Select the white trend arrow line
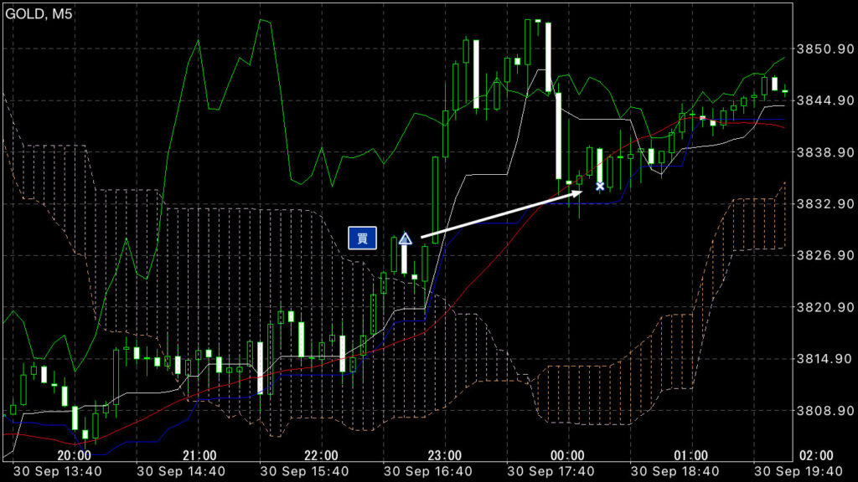Image resolution: width=858 pixels, height=482 pixels. click(x=503, y=215)
